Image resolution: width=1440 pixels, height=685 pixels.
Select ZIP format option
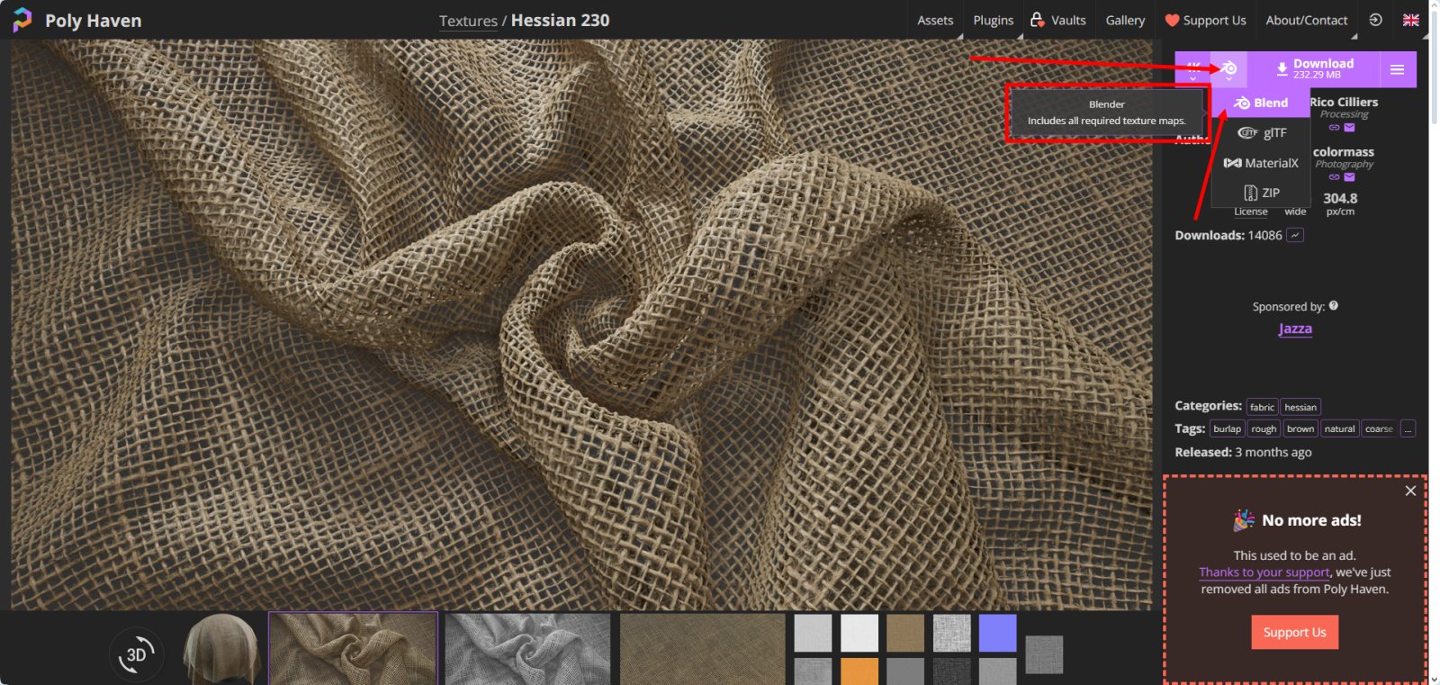click(1262, 193)
